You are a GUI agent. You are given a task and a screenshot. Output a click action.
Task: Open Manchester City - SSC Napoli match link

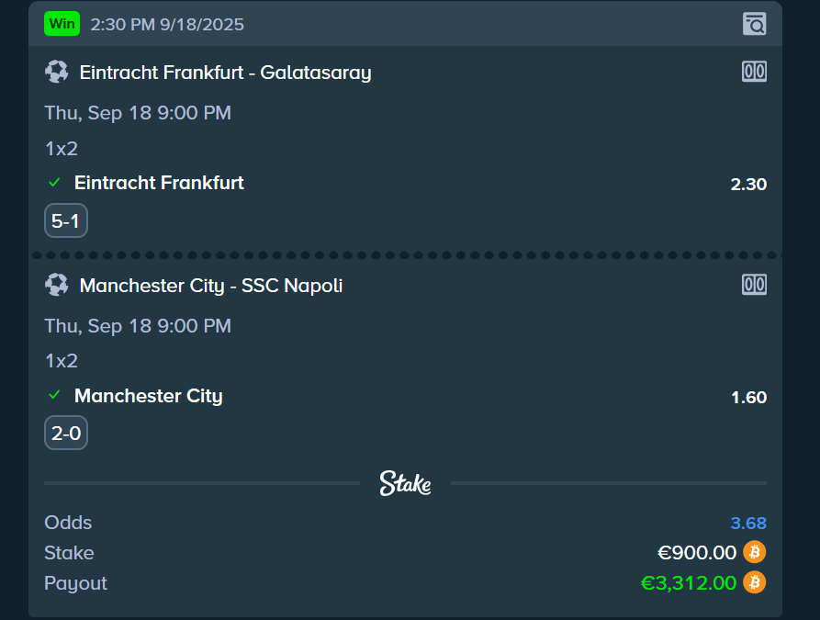[x=211, y=286]
